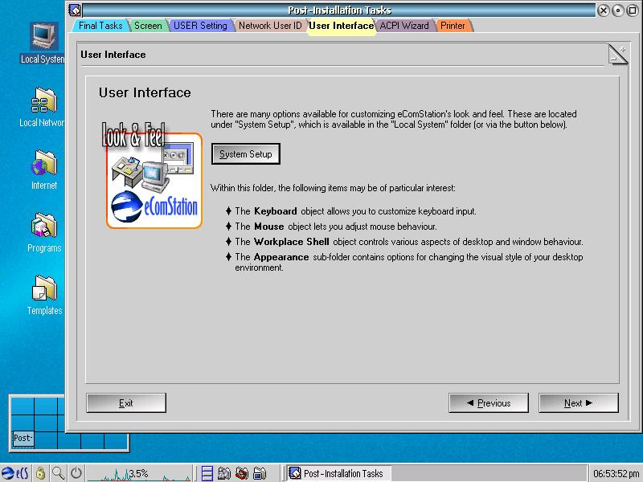Click the folder with screen icon in tray
The image size is (643, 482).
point(260,473)
